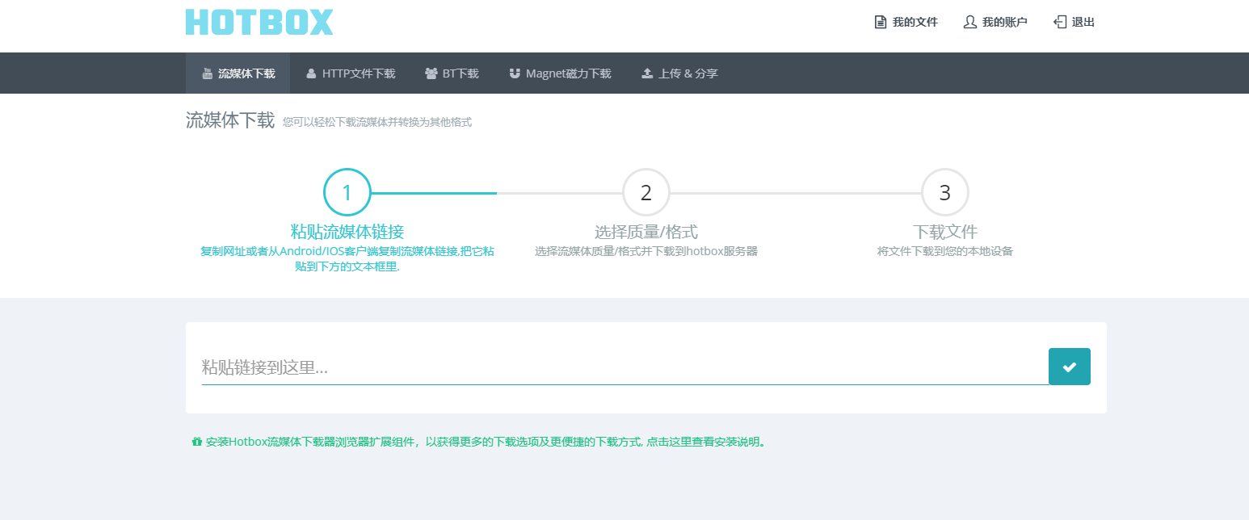Image resolution: width=1249 pixels, height=520 pixels.
Task: Click the logout icon beside 退出
Action: click(x=1060, y=23)
